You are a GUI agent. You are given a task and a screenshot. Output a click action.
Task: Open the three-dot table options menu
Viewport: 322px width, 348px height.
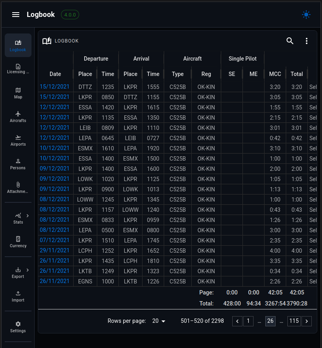click(x=307, y=41)
